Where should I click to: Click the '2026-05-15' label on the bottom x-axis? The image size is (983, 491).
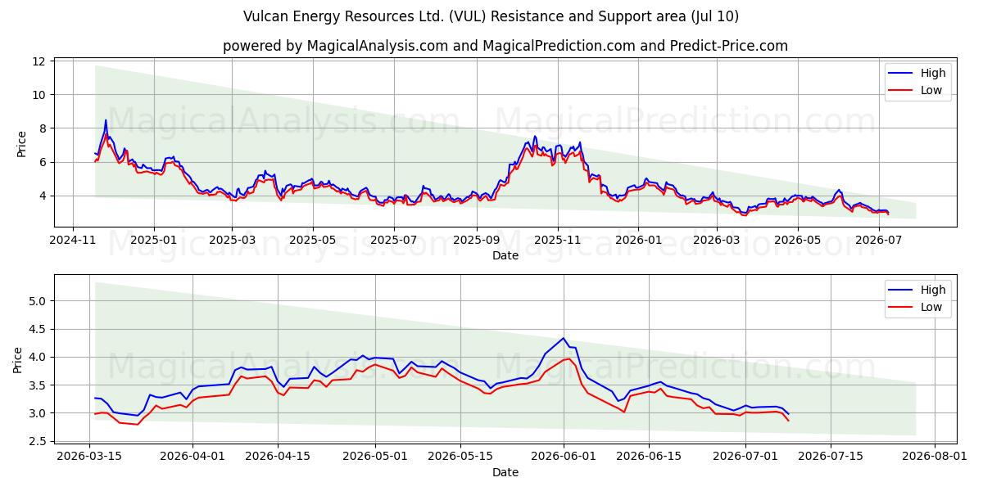[x=460, y=457]
